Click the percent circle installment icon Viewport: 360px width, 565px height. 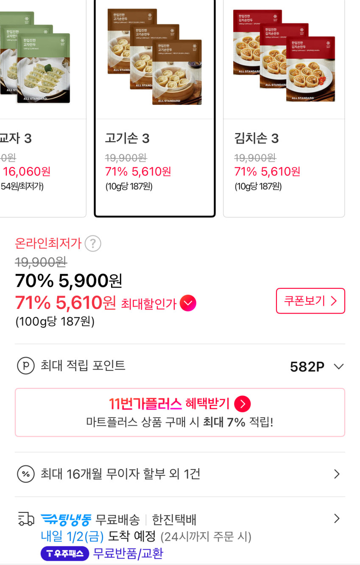(x=25, y=474)
